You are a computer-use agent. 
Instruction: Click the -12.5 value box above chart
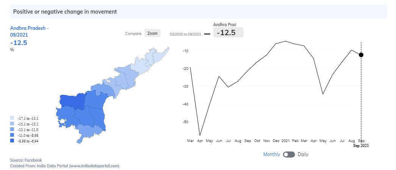pos(228,32)
